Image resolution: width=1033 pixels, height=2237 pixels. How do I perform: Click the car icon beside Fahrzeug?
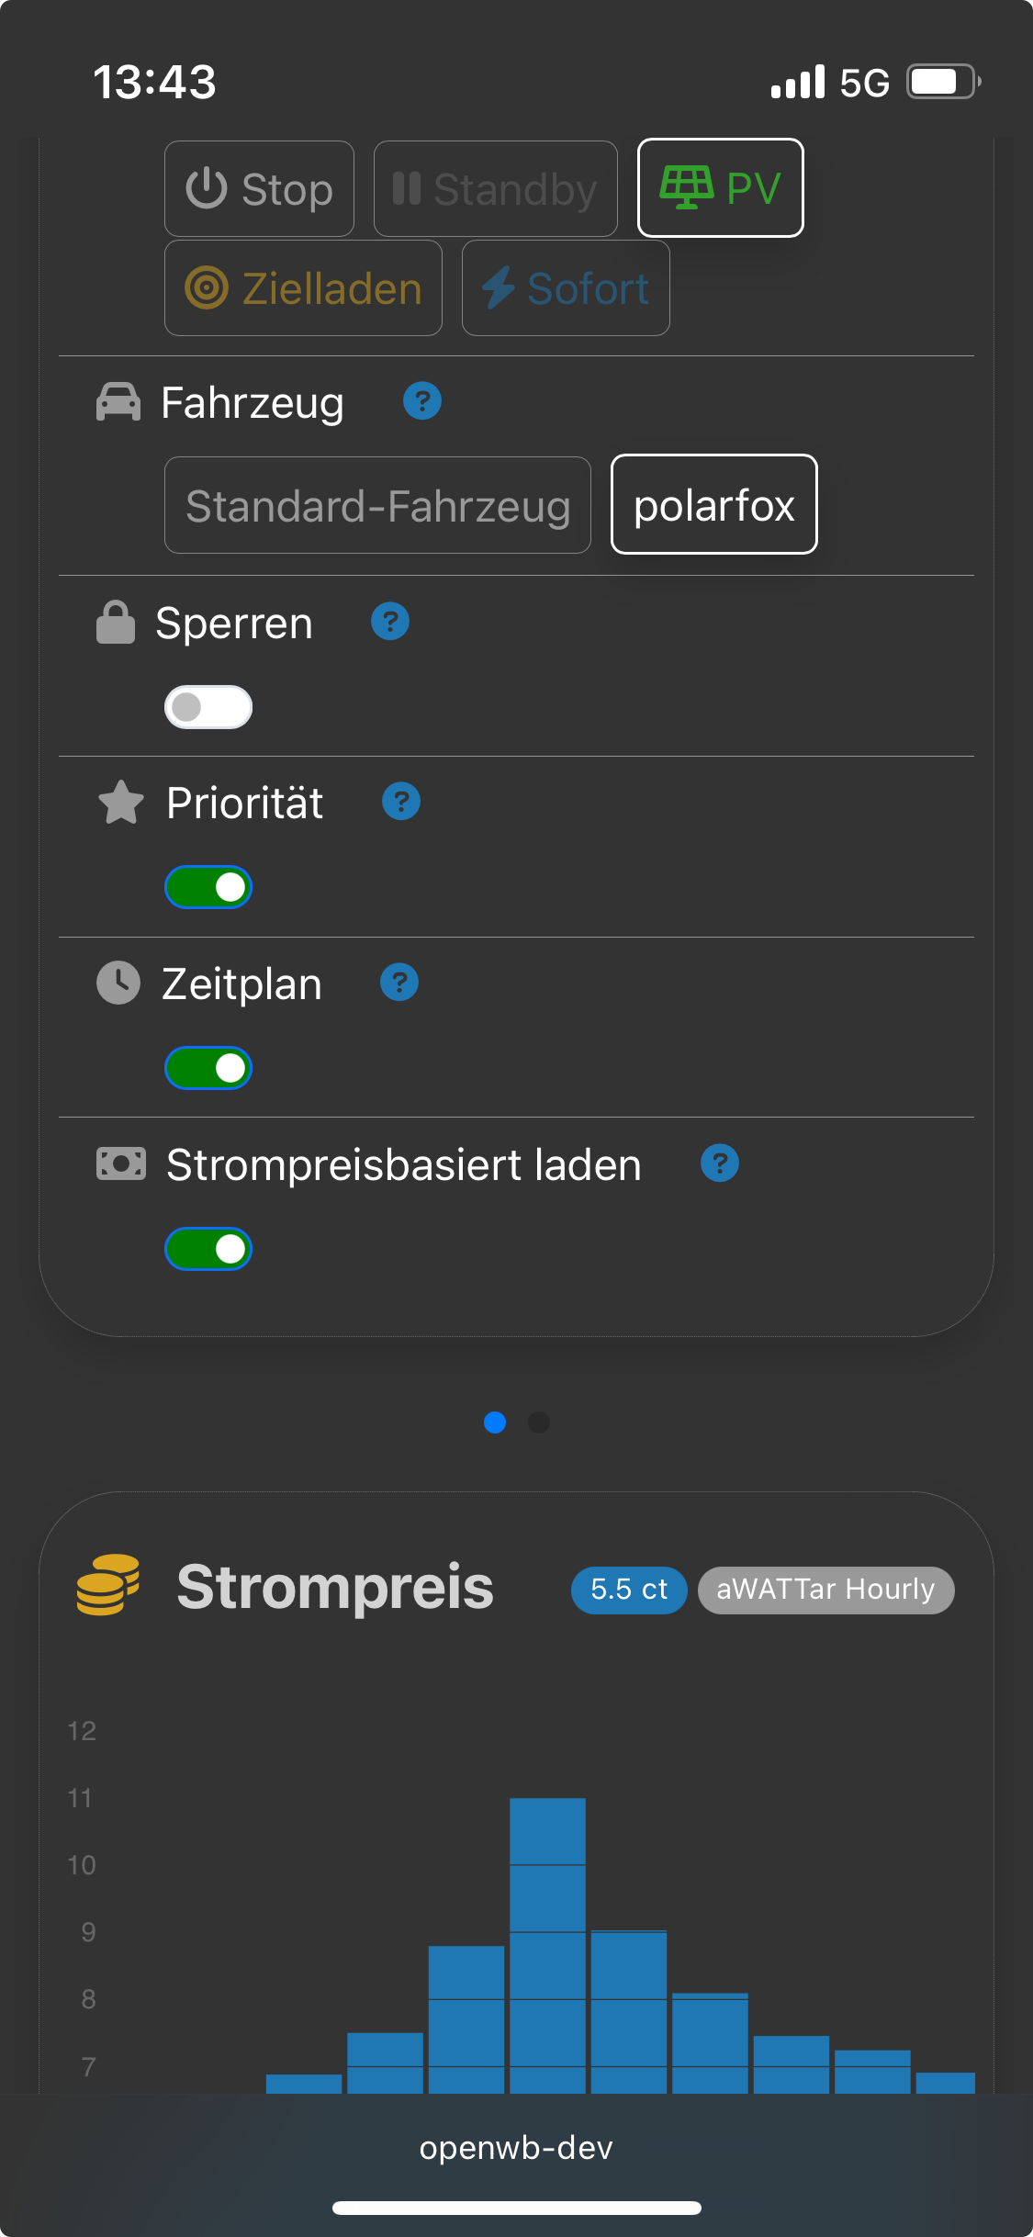[118, 402]
